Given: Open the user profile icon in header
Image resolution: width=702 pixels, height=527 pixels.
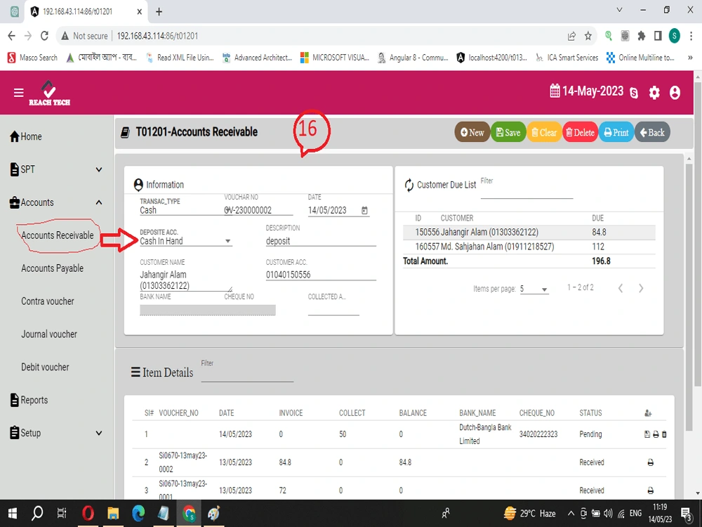Looking at the screenshot, I should click(x=675, y=93).
